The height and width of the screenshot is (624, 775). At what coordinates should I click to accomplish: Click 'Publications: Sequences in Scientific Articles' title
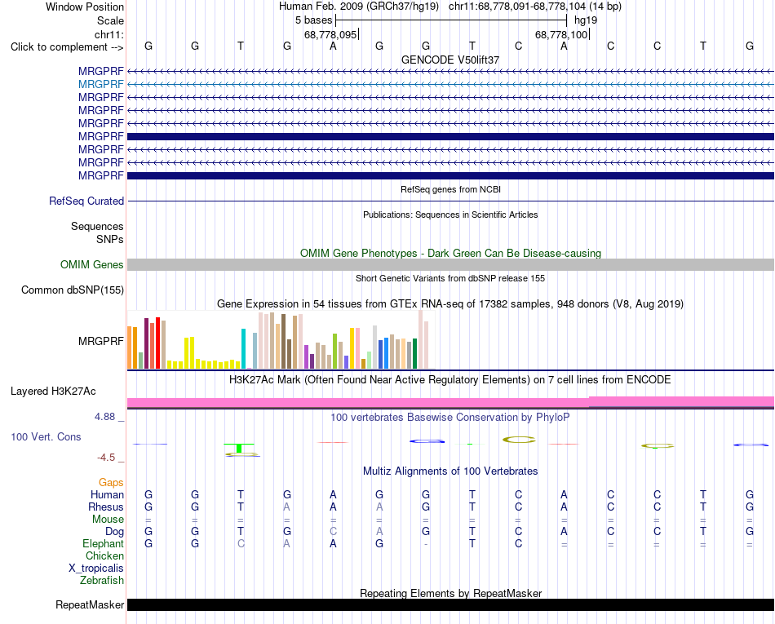pyautogui.click(x=450, y=215)
